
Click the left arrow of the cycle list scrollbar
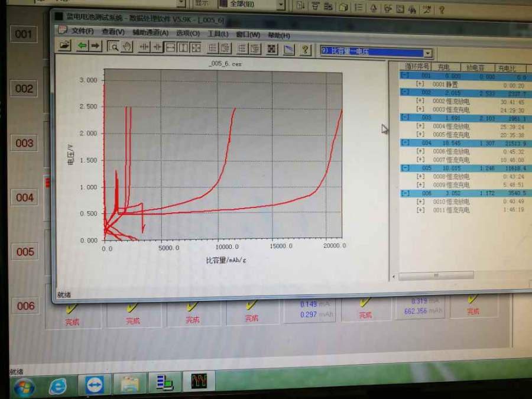click(394, 277)
